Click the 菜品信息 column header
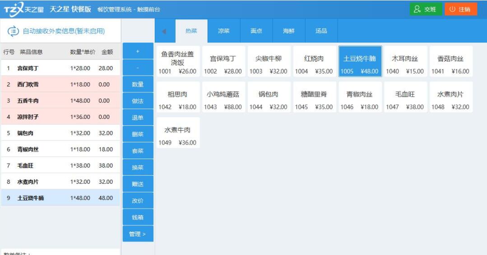Viewport: 487px width, 255px height. point(31,52)
